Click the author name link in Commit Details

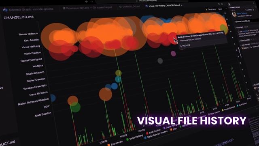(242, 13)
